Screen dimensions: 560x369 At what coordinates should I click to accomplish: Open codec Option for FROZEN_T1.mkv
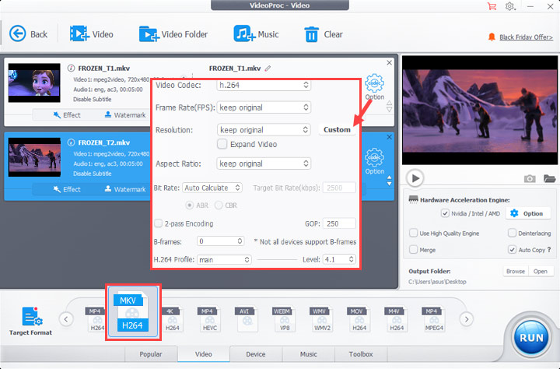tap(374, 87)
